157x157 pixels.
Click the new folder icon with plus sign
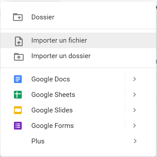(x=18, y=17)
